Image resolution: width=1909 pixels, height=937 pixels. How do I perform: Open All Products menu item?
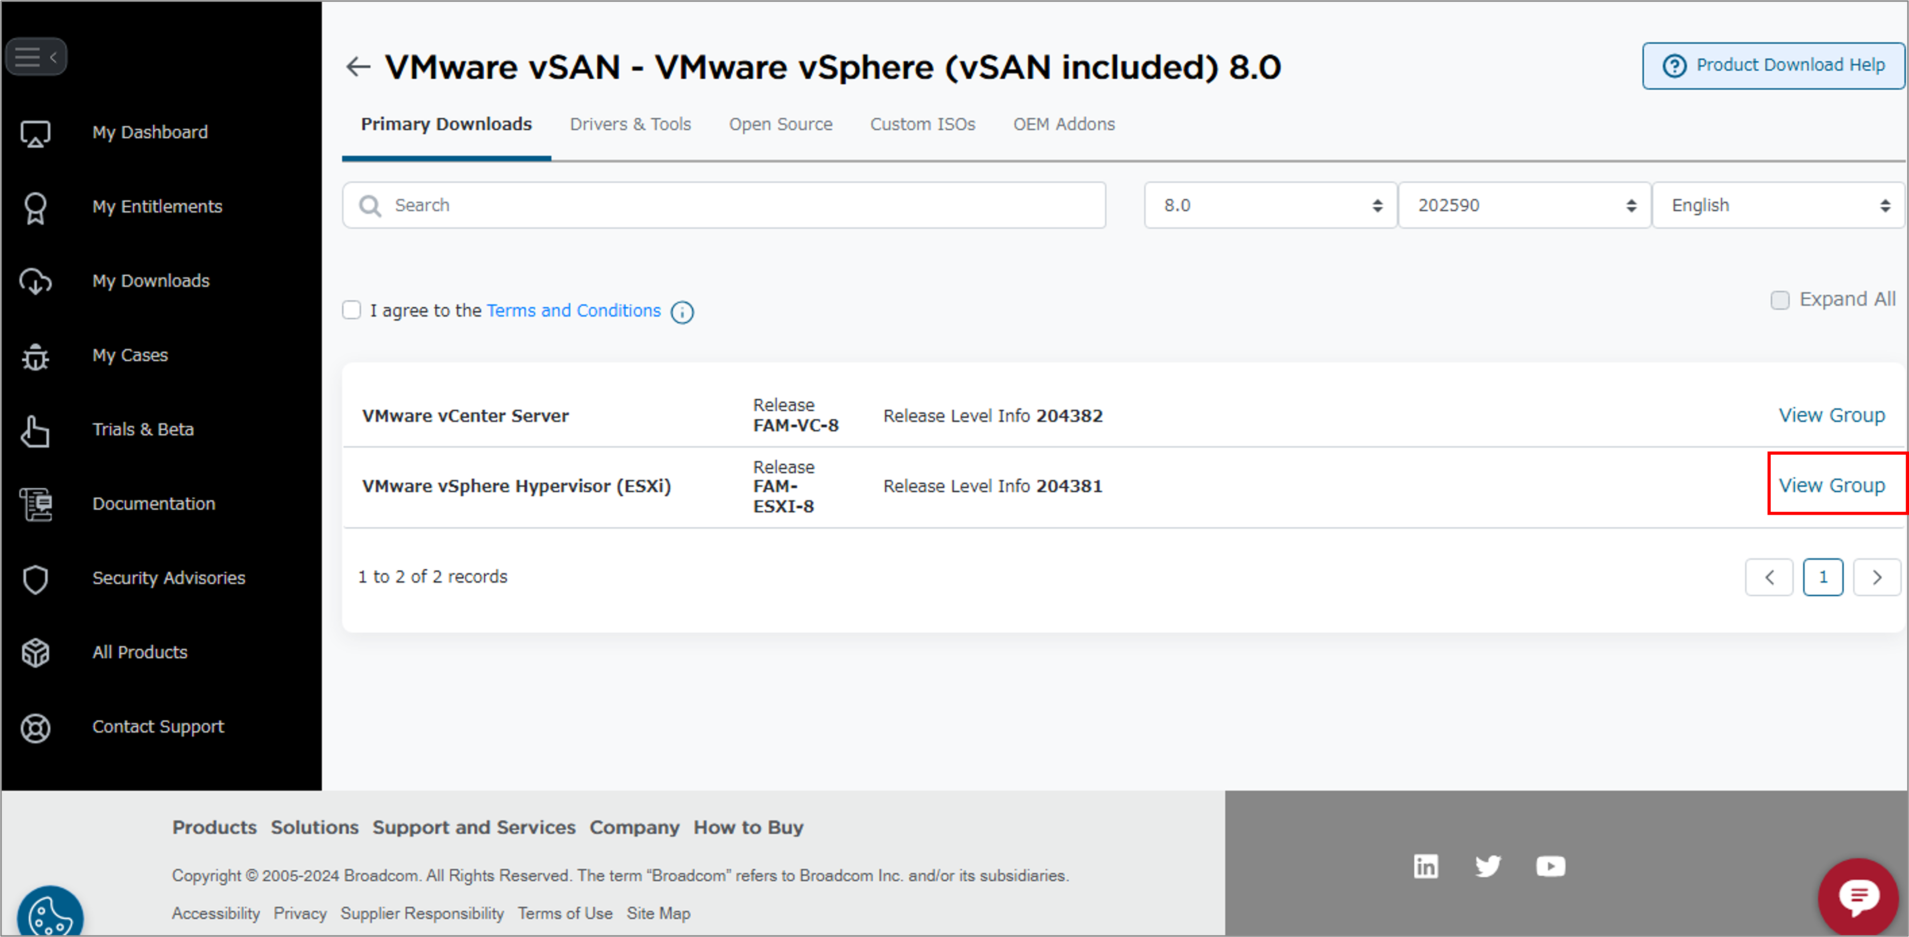[140, 653]
